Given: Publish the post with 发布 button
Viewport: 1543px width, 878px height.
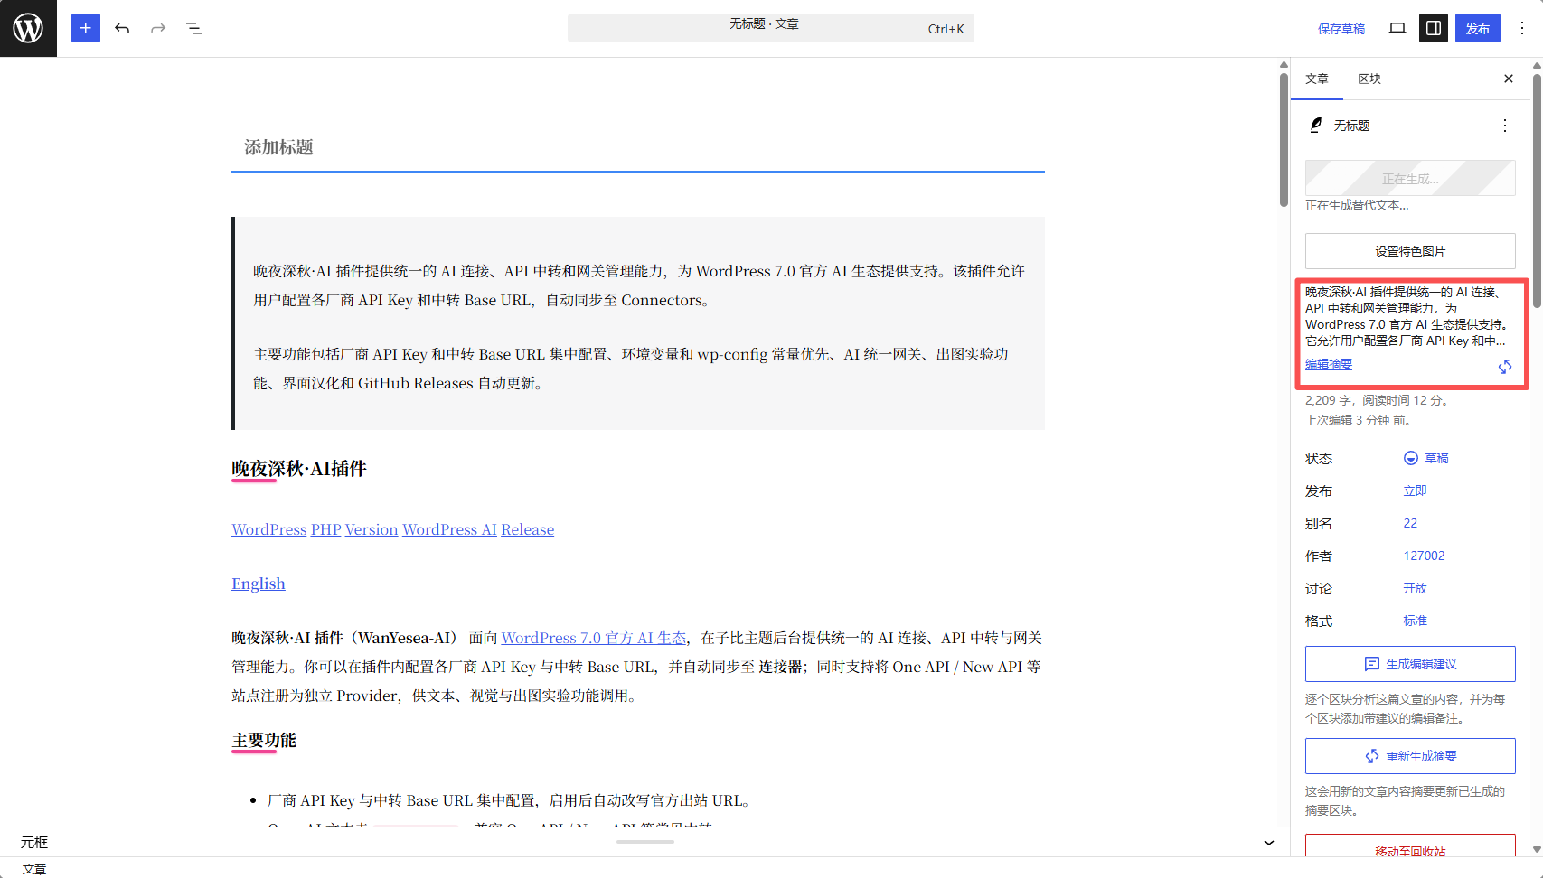Looking at the screenshot, I should [1478, 28].
